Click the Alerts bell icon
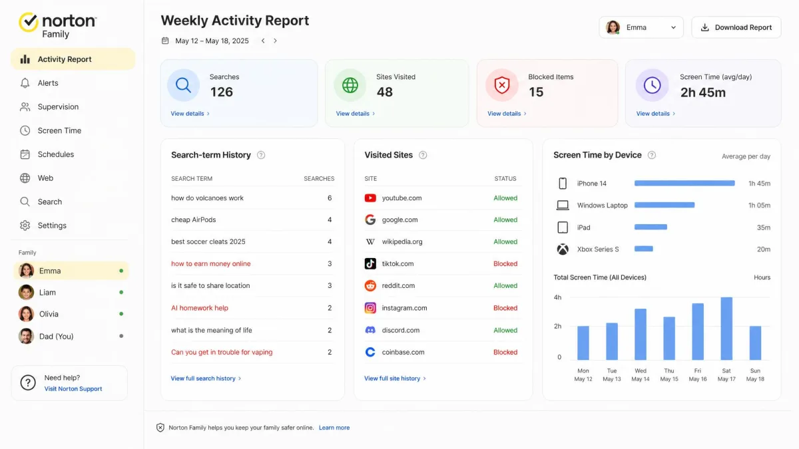Image resolution: width=799 pixels, height=449 pixels. click(25, 83)
